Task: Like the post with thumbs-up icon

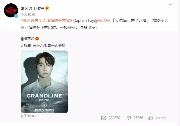Action: click(151, 118)
